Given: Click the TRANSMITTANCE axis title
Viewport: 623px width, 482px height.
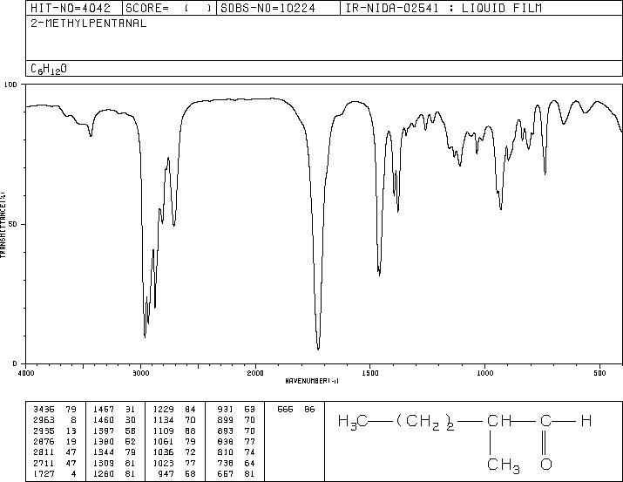Looking at the screenshot, I should pos(3,225).
